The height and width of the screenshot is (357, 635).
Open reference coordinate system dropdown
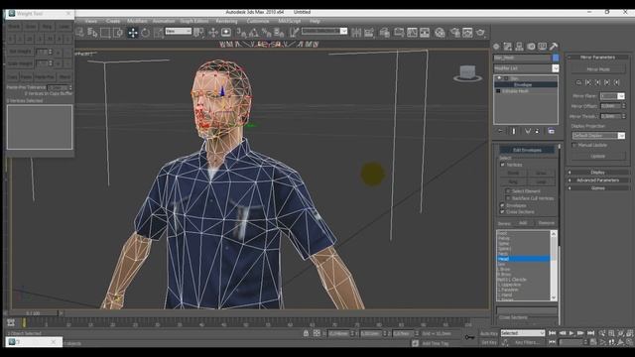coord(179,31)
